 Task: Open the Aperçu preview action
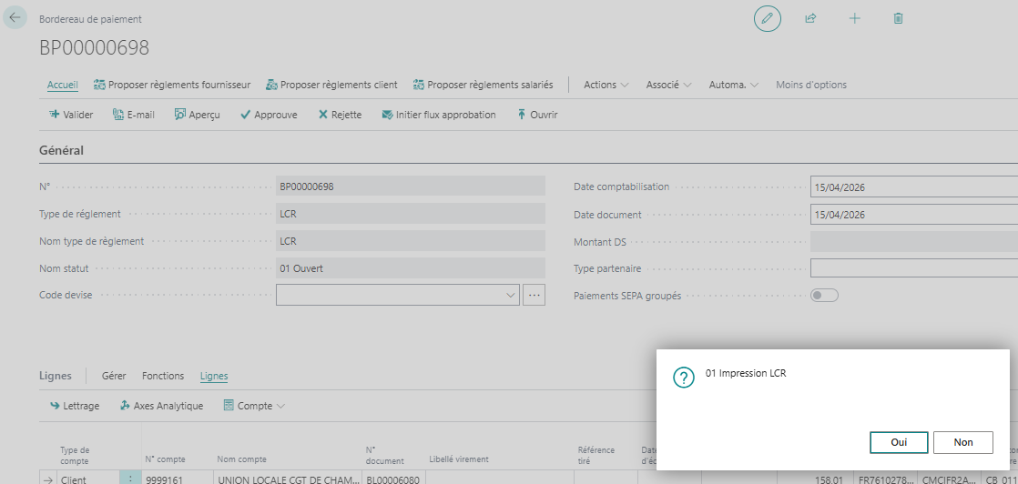pyautogui.click(x=197, y=115)
